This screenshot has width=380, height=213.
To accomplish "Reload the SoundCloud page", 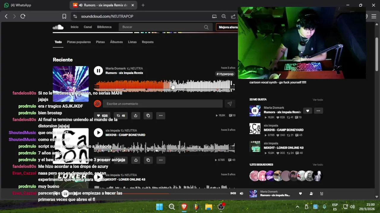I will tap(23, 16).
